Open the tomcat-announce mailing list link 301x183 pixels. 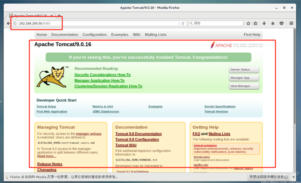pyautogui.click(x=205, y=146)
